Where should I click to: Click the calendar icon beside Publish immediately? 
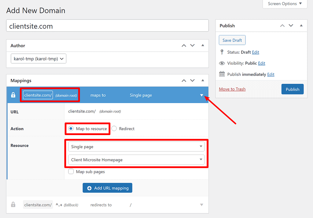pos(222,74)
